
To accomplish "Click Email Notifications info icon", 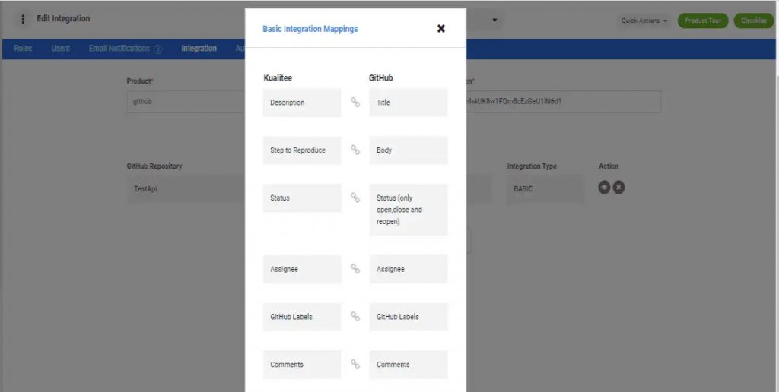I will tap(158, 49).
